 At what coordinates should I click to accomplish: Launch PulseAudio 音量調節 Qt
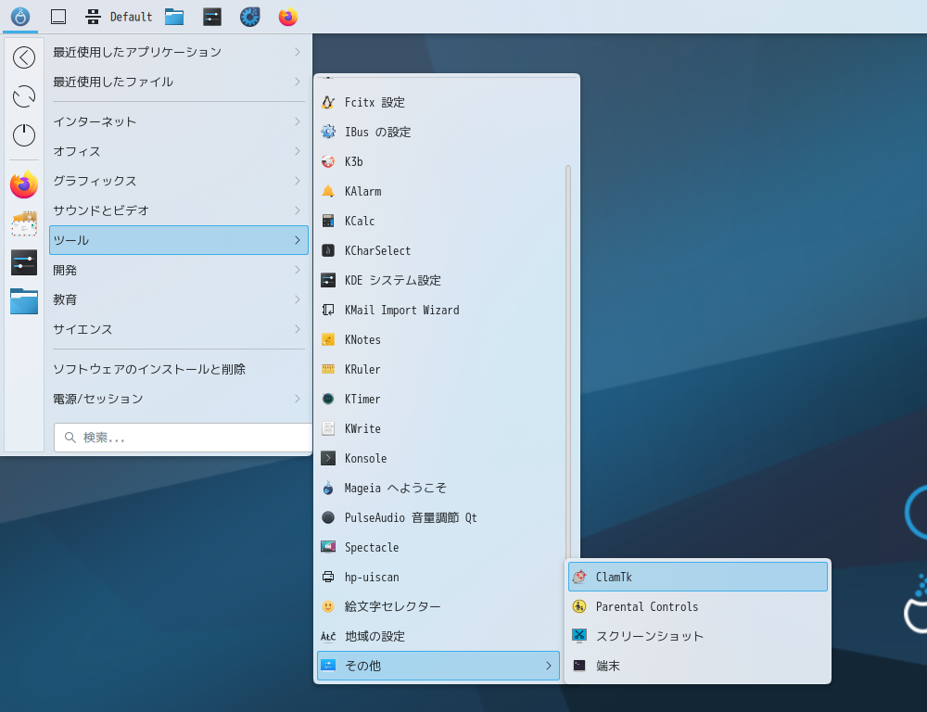click(x=438, y=517)
